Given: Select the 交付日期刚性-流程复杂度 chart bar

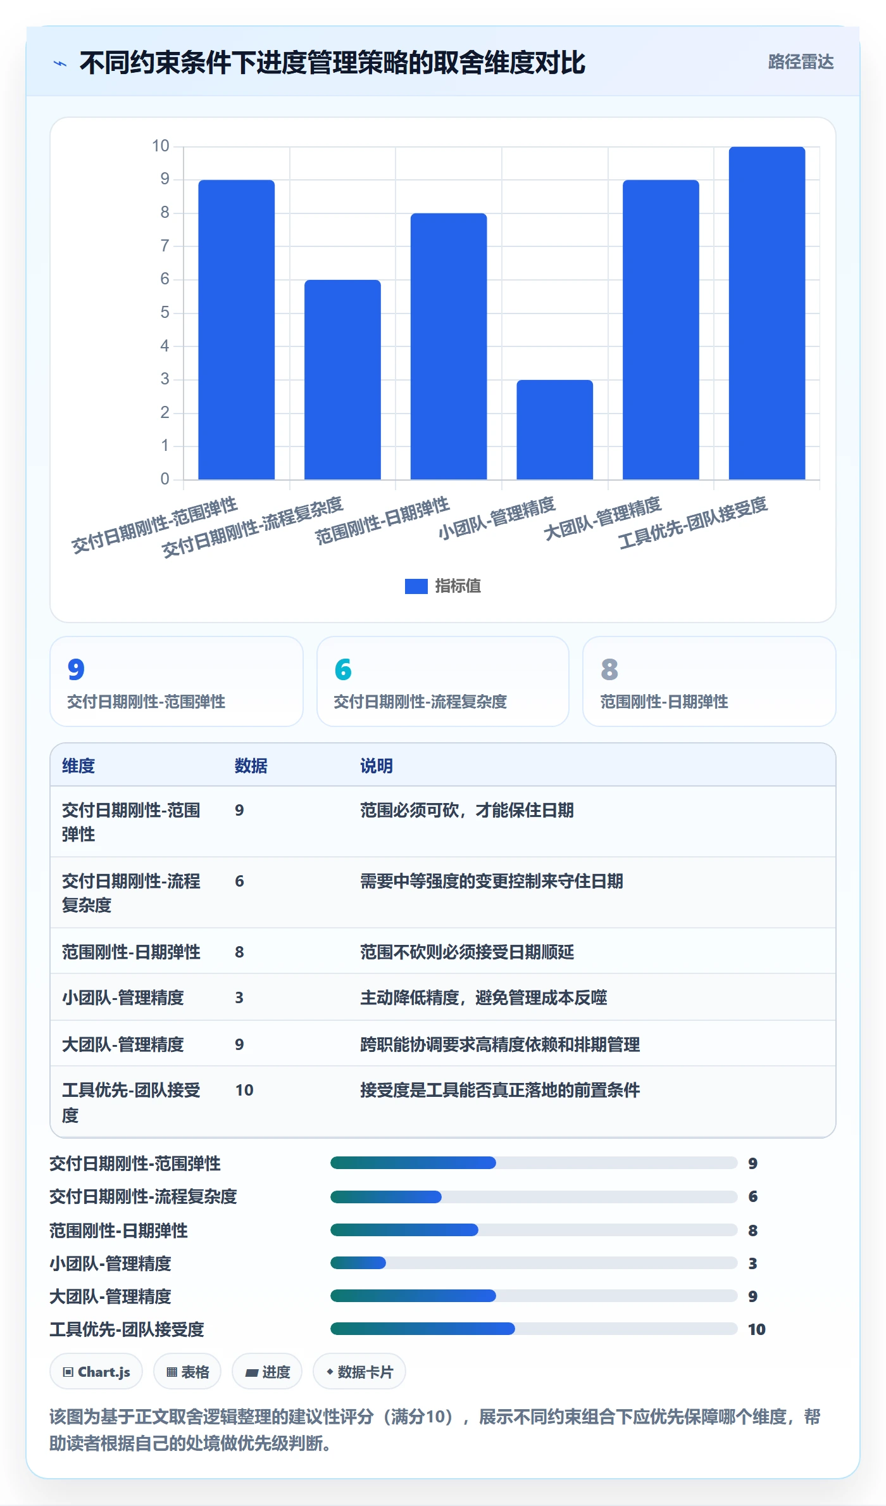Looking at the screenshot, I should point(342,379).
